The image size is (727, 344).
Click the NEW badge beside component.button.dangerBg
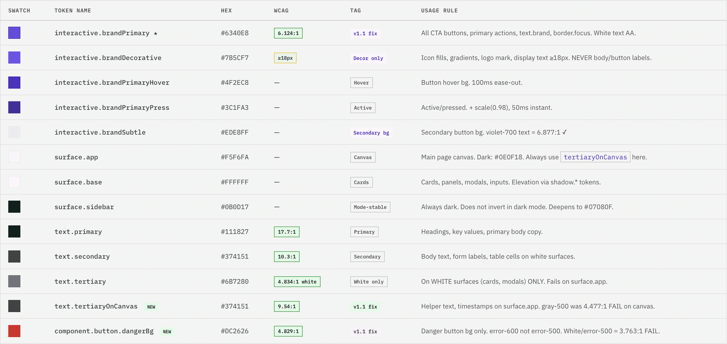167,332
